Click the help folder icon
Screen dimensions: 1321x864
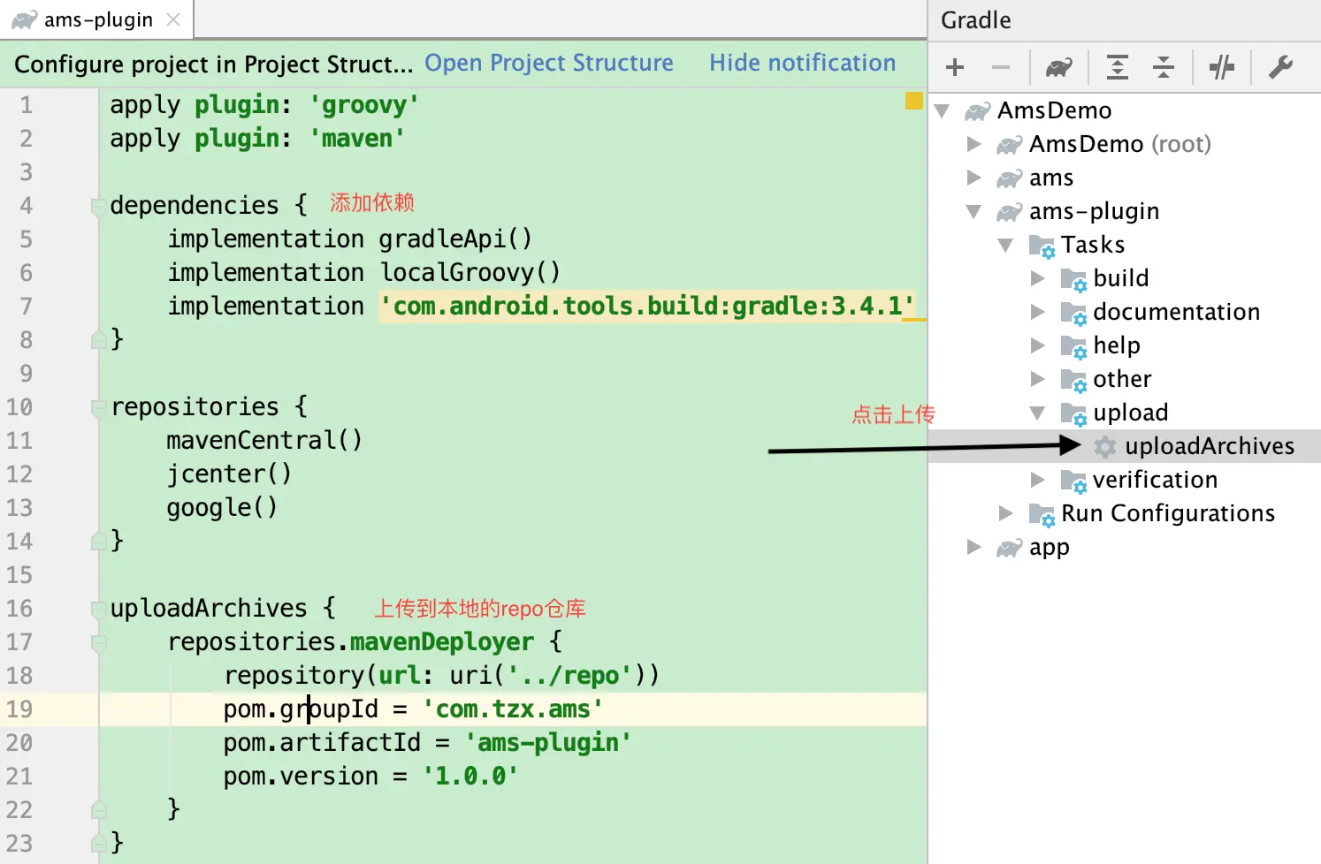coord(1073,347)
